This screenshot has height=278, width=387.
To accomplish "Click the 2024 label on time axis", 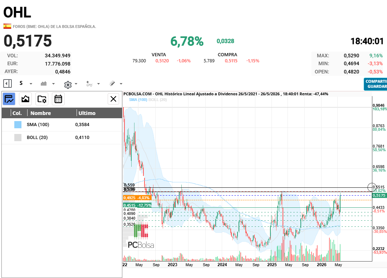I will 222,265.
